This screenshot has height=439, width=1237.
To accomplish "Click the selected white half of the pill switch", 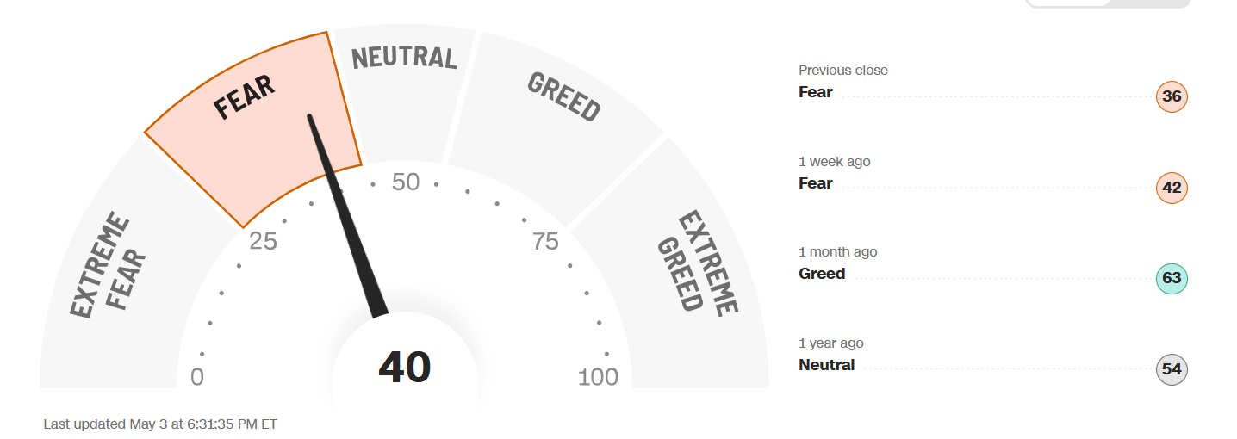I will click(1067, 2).
